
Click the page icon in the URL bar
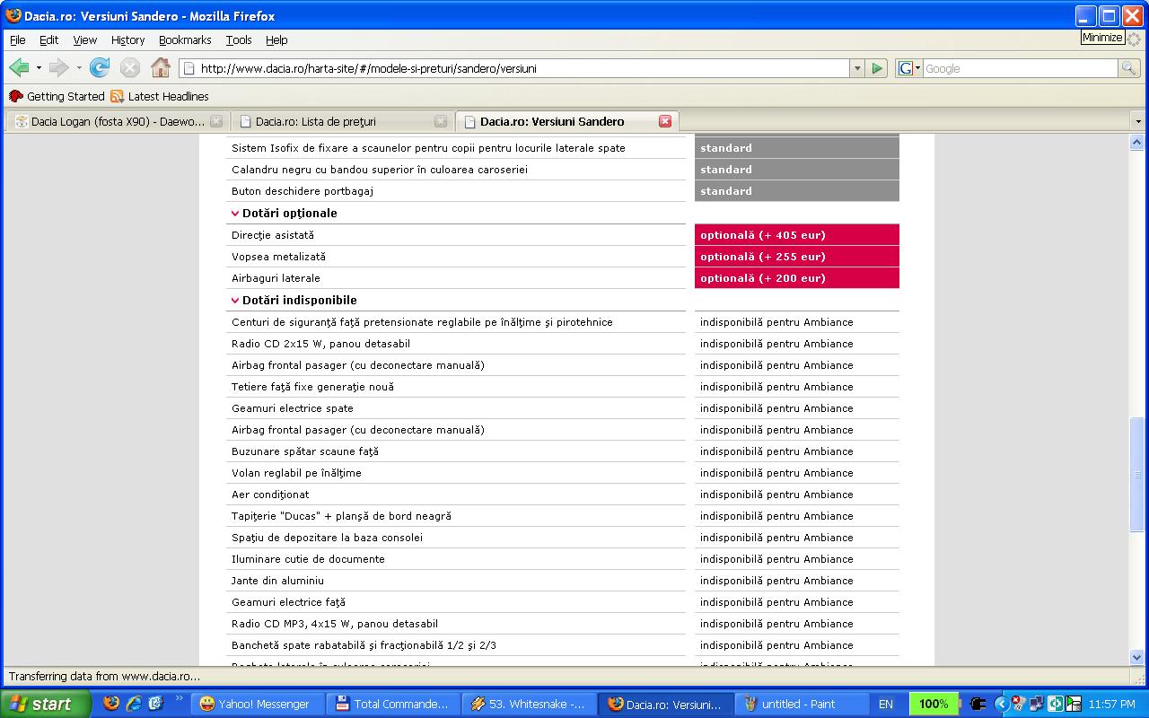[x=189, y=68]
